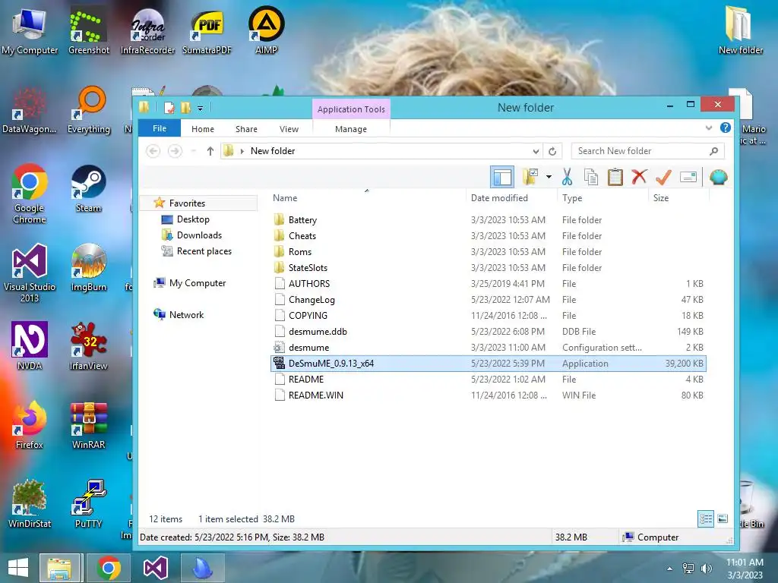The image size is (778, 583).
Task: Open the File tab
Action: point(160,128)
